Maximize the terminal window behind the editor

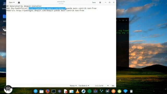click(x=123, y=20)
